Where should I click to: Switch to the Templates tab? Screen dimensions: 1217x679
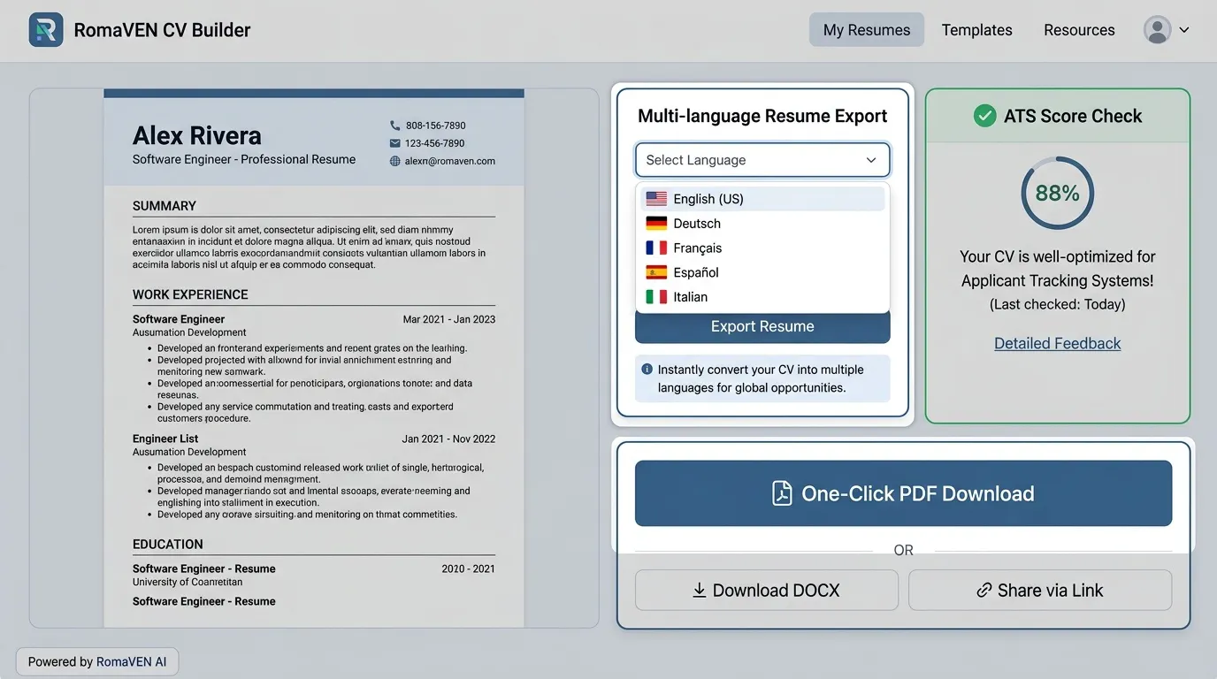(976, 30)
